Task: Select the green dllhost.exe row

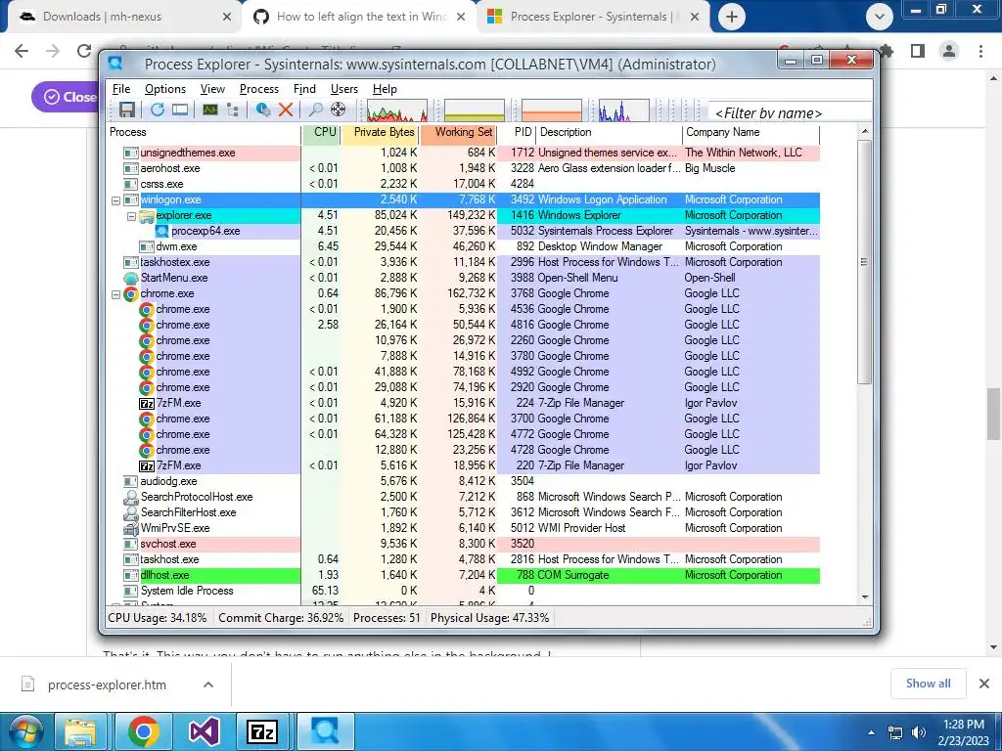Action: 463,575
